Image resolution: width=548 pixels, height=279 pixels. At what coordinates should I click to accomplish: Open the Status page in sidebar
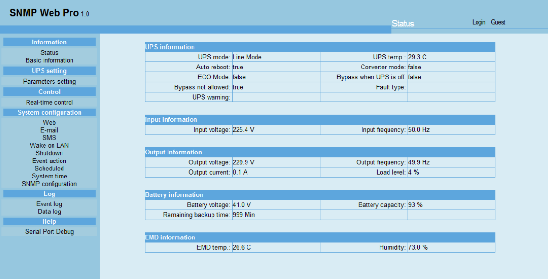point(49,53)
